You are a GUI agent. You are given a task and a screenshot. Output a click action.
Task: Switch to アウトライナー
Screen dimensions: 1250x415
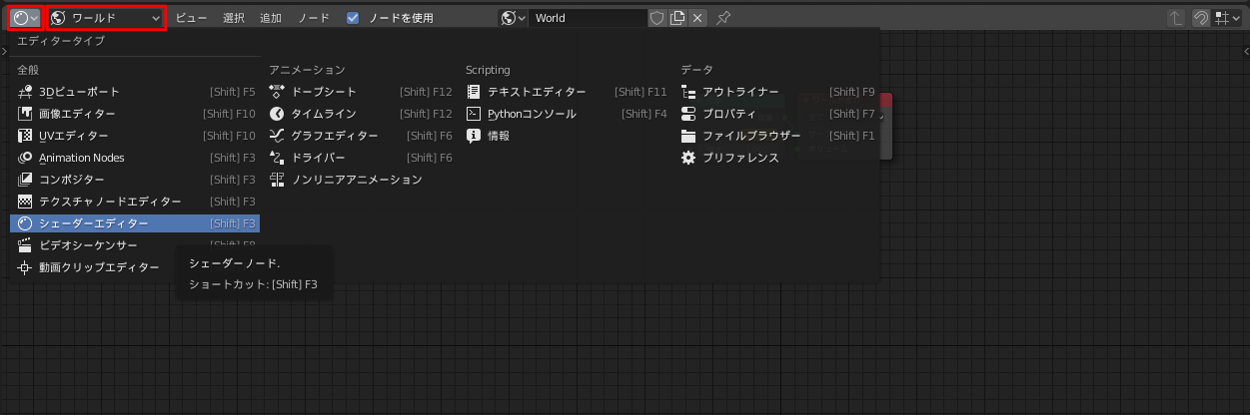click(777, 92)
